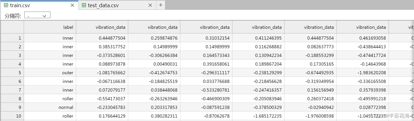Open the delimiter (分隔符) dropdown
Viewport: 414px width, 121px height.
[x=37, y=15]
